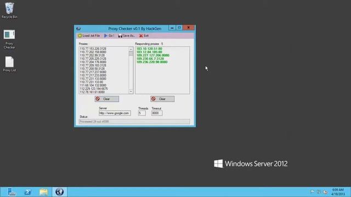Viewport: 351px width, 197px height.
Task: Select proxy 112.229.123.194:6675 in list
Action: (94, 89)
